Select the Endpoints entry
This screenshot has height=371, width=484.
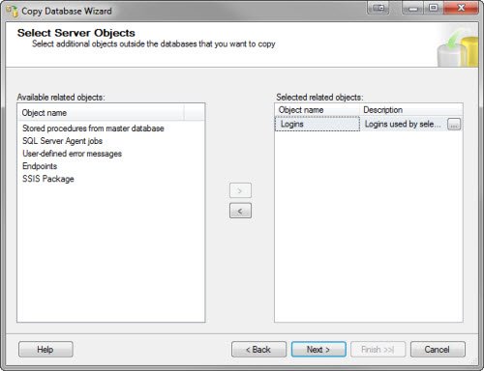pos(40,166)
